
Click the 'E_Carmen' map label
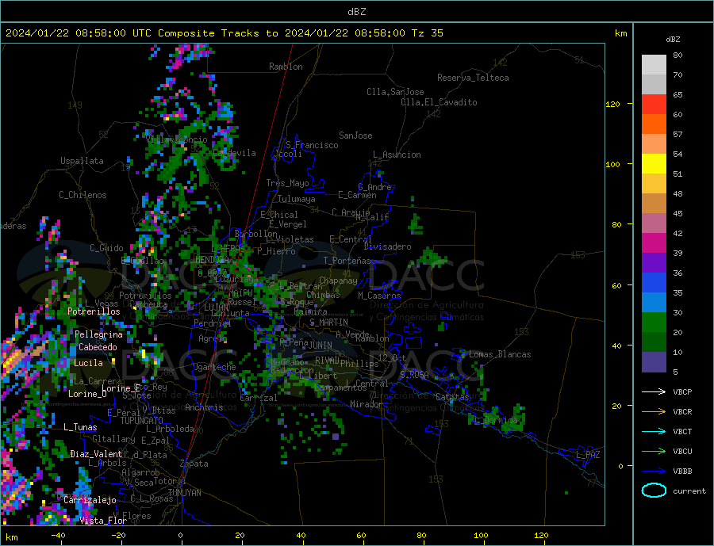coord(357,195)
